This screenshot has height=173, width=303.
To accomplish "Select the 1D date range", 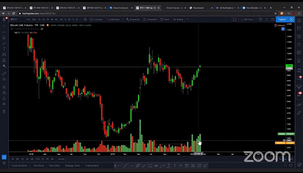I will pyautogui.click(x=13, y=159).
